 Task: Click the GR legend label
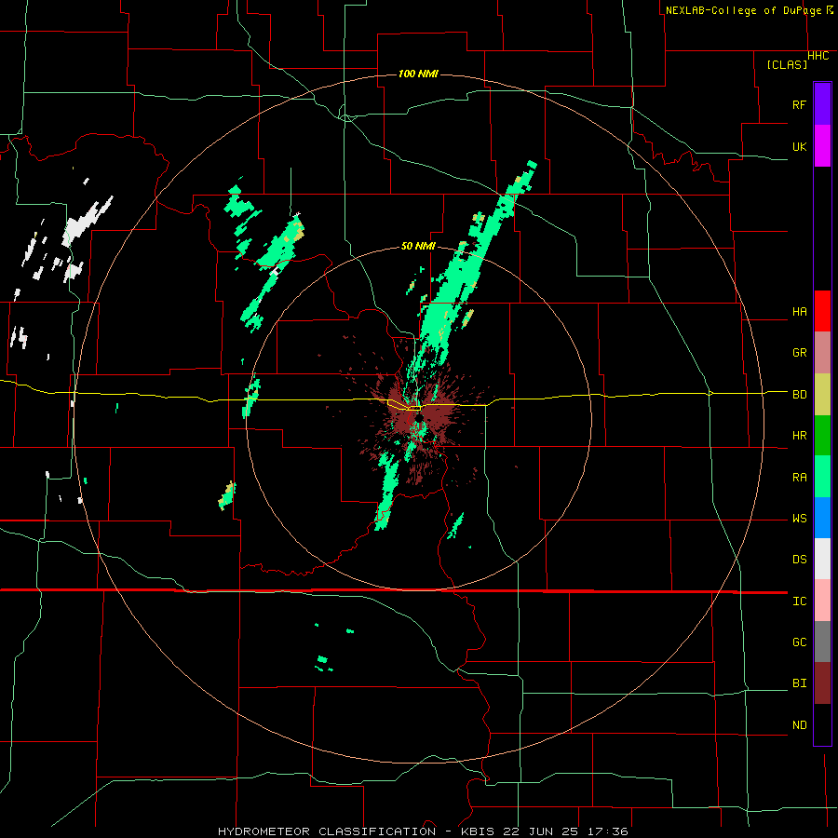point(799,353)
